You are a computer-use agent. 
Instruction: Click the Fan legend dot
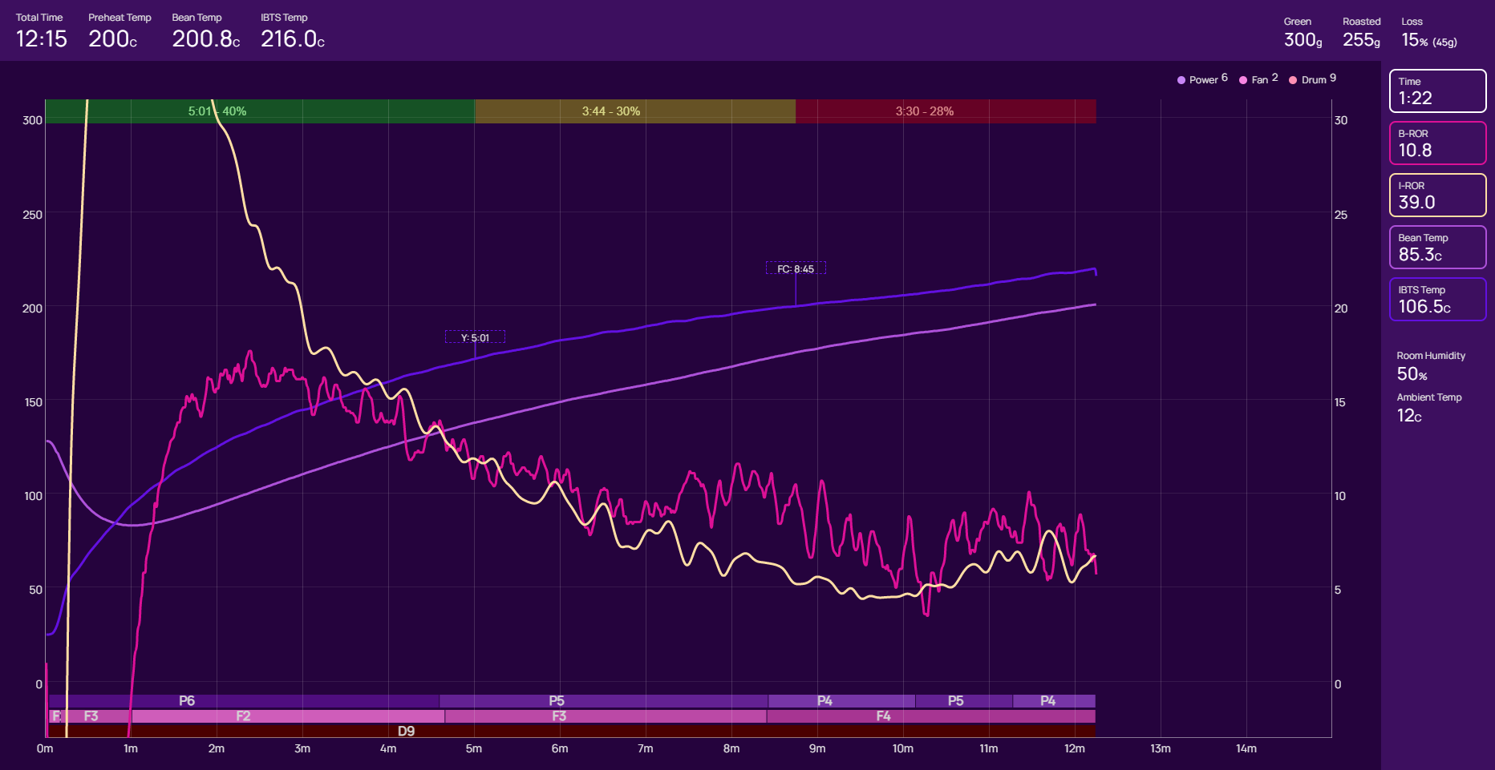pyautogui.click(x=1243, y=80)
